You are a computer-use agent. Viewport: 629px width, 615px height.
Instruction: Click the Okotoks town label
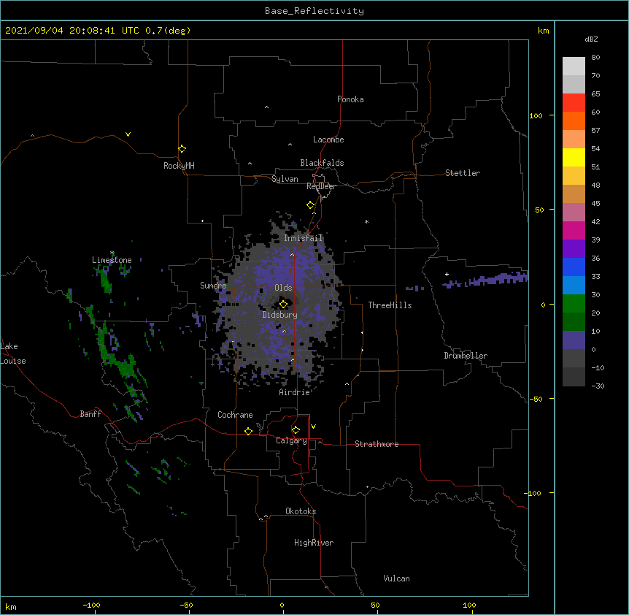(301, 511)
